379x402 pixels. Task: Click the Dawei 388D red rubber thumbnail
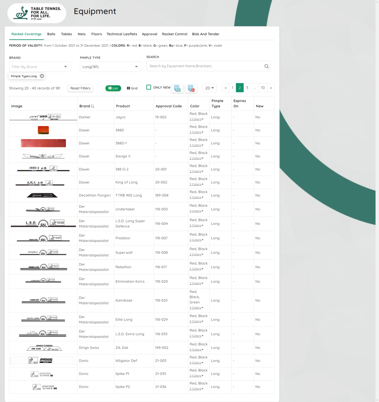point(43,130)
